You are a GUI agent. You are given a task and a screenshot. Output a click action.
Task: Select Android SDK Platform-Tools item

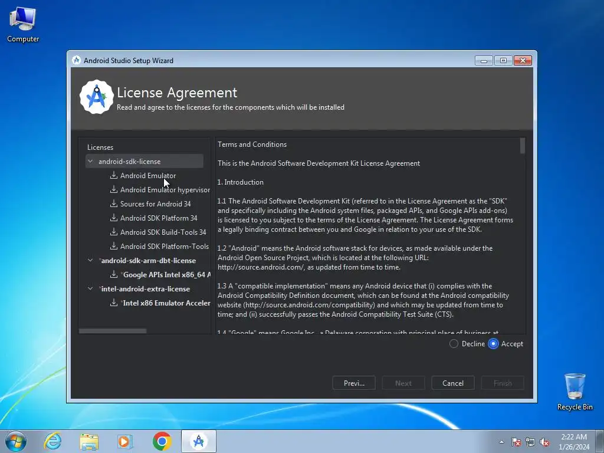tap(165, 246)
